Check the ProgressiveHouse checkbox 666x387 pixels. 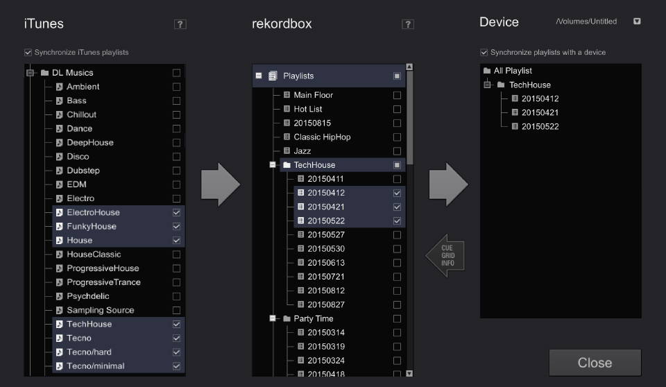click(x=176, y=268)
